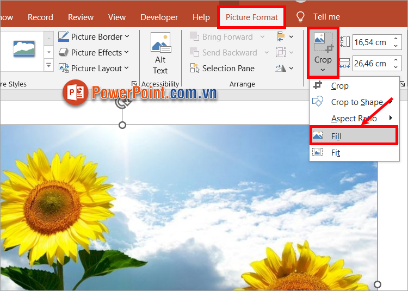Click the shape width field 26,46 cm
The image size is (408, 291).
click(372, 63)
